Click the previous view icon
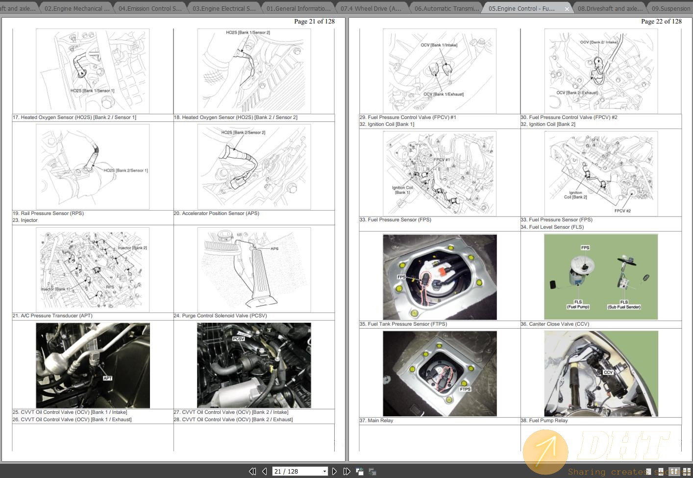The image size is (693, 478). pos(360,471)
